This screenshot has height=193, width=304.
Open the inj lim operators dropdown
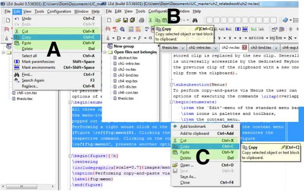[284, 38]
